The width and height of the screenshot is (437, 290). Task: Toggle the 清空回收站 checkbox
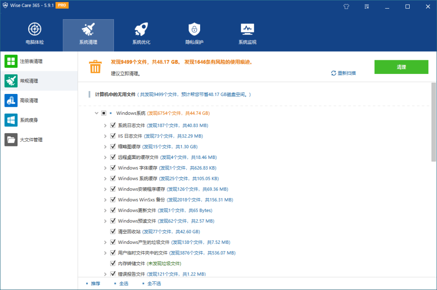113,231
